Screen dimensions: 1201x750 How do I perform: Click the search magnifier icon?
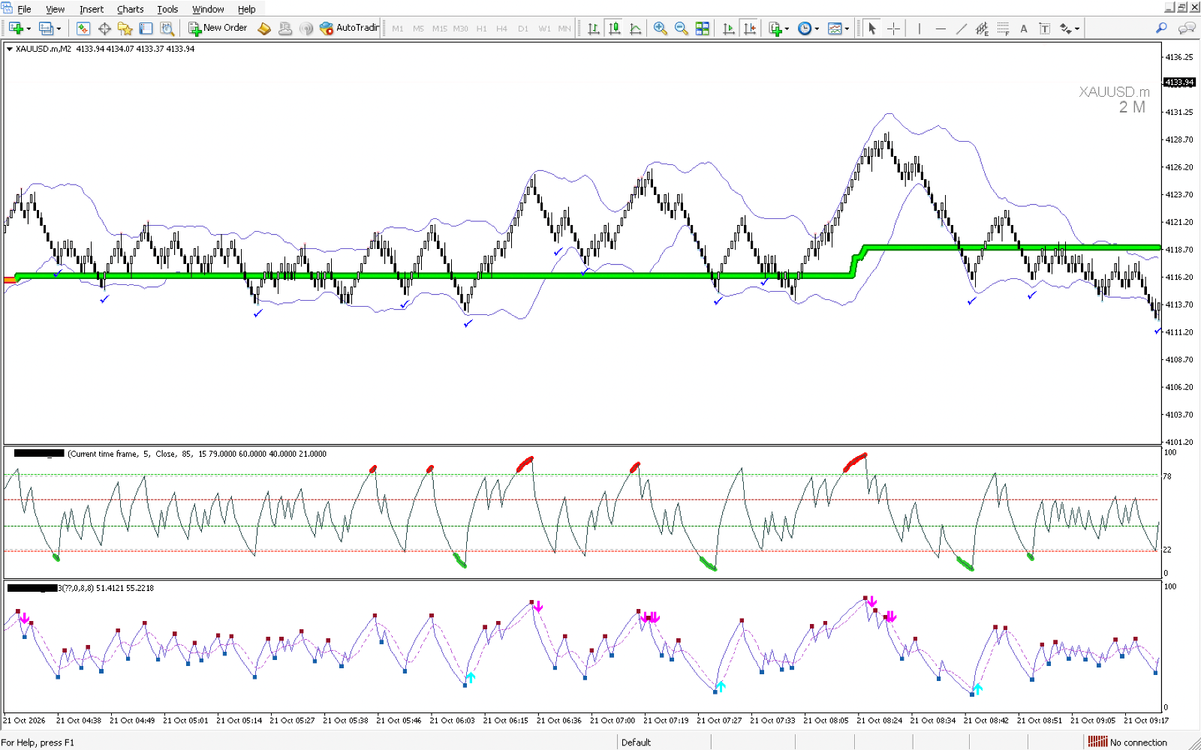click(x=1161, y=28)
